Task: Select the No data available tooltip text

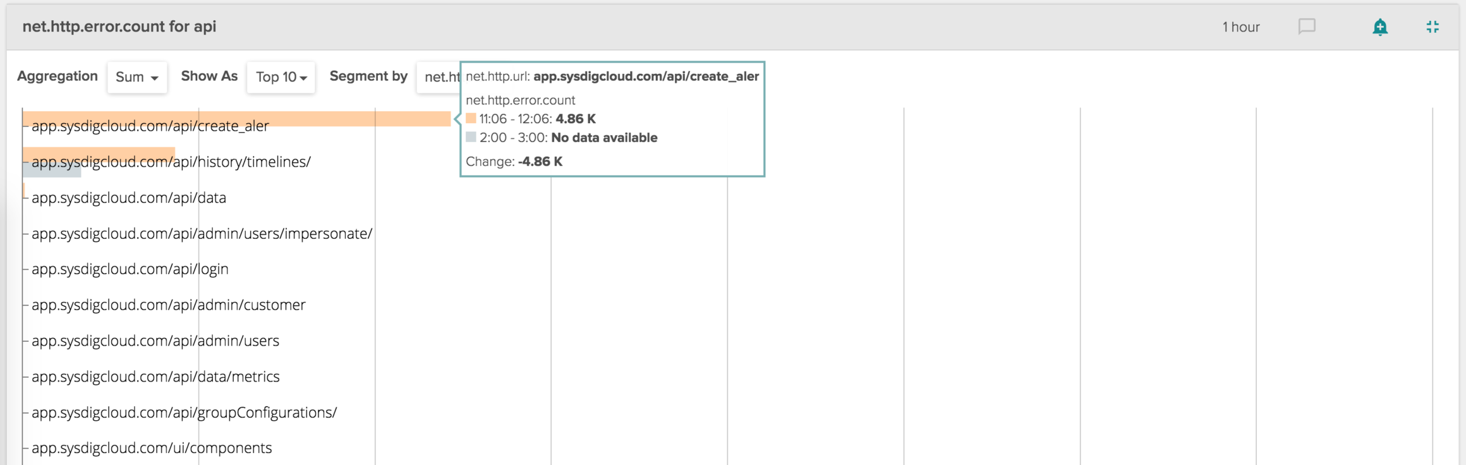Action: click(x=605, y=138)
